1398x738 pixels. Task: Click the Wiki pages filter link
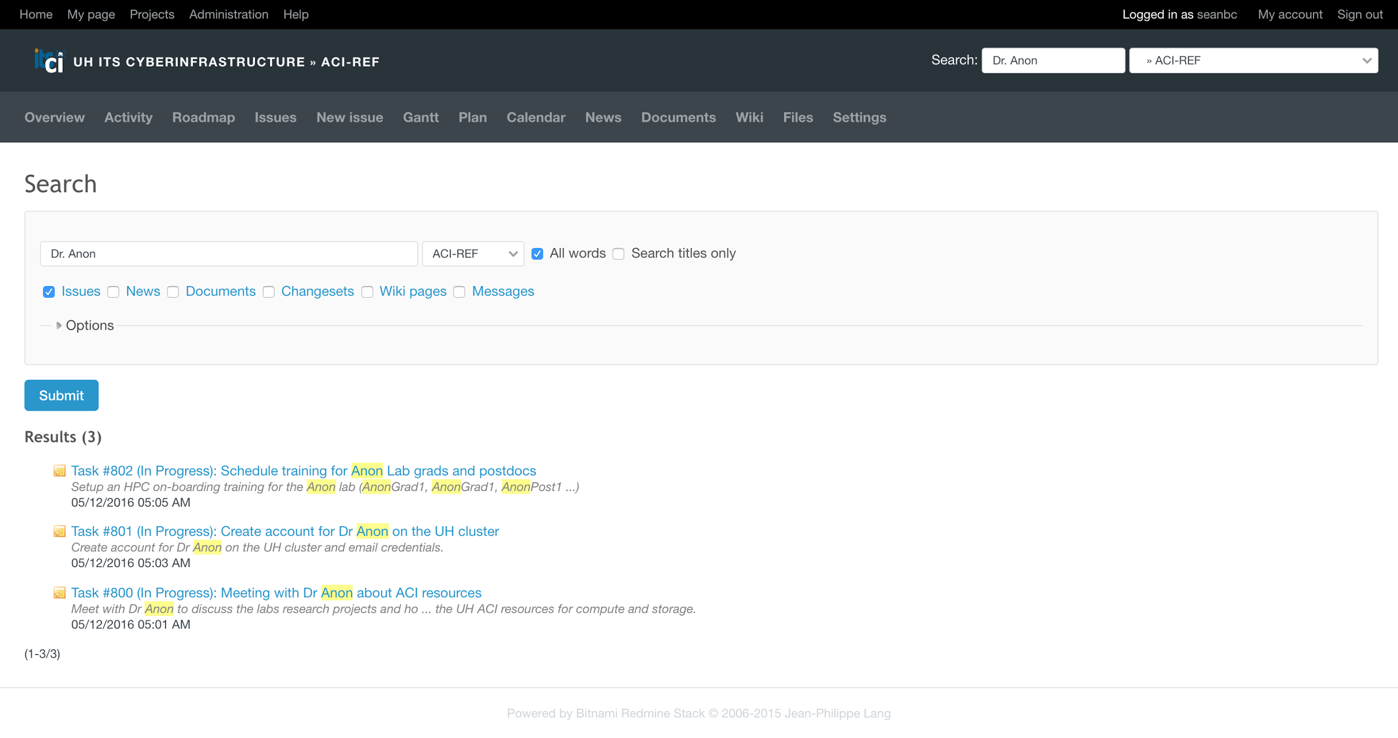[413, 292]
